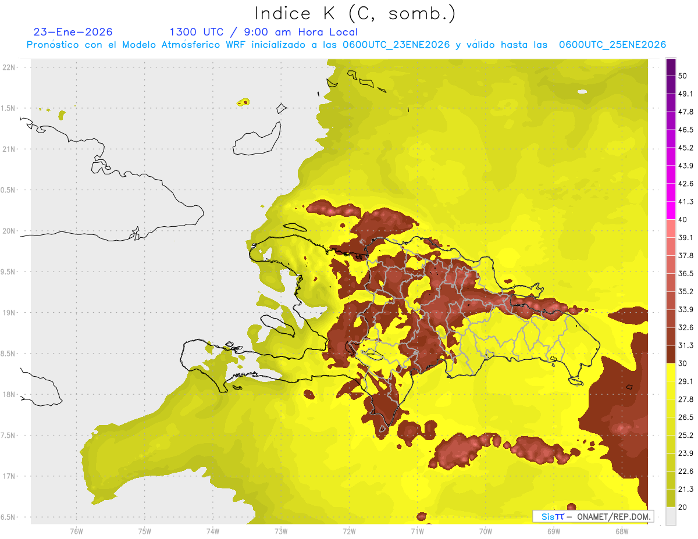Click legend value '43.9'
Screen dimensions: 698x539
[686, 166]
